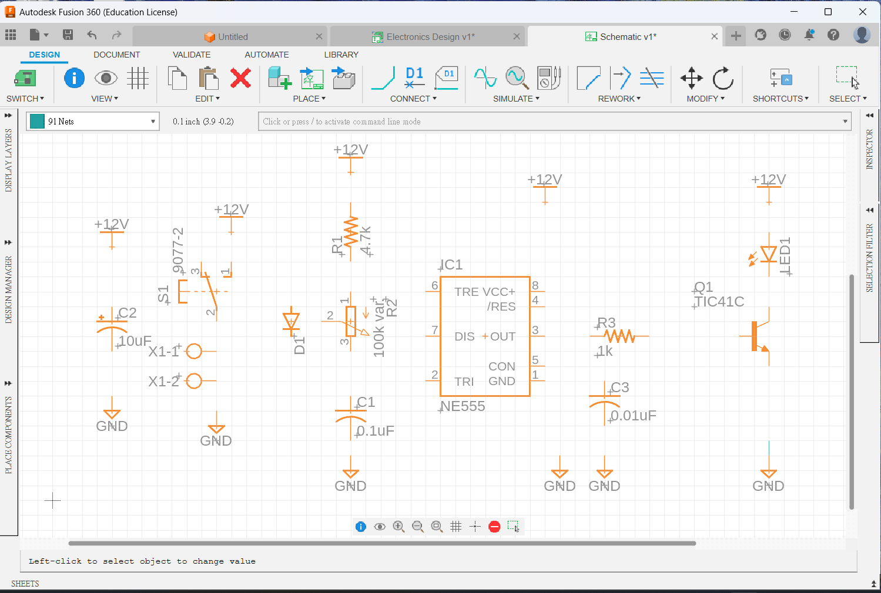Select the Move tool in Modify
Image resolution: width=881 pixels, height=593 pixels.
click(691, 78)
